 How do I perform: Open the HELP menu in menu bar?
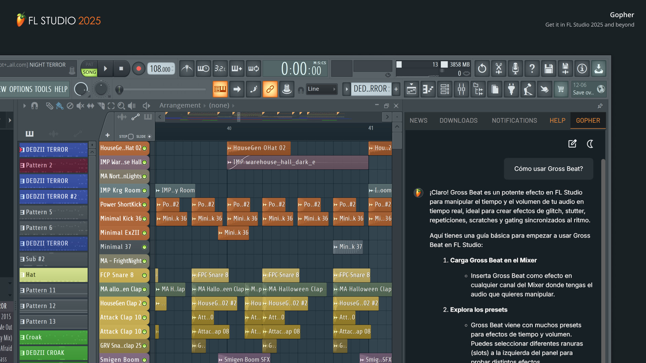tap(61, 89)
